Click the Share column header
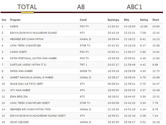166x125 pixels. (155, 20)
